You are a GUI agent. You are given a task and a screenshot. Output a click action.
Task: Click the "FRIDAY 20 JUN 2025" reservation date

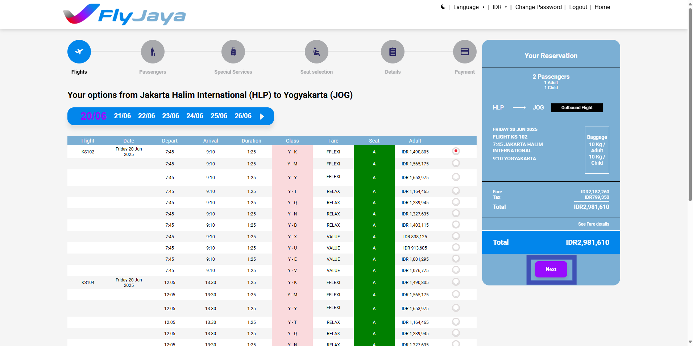click(x=515, y=129)
